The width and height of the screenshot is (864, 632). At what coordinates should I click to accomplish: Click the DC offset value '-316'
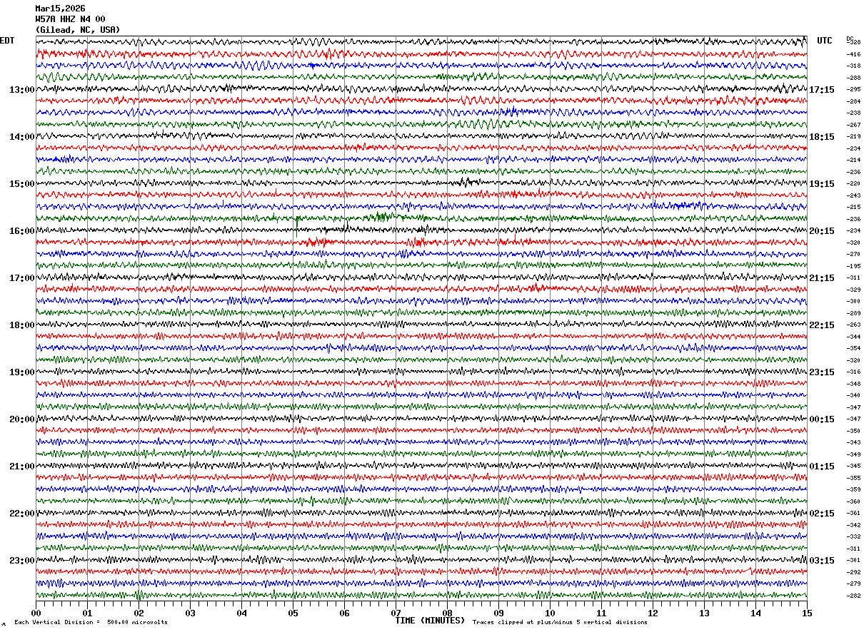853,372
